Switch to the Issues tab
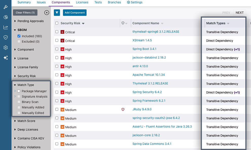This screenshot has width=251, height=150. click(x=41, y=2)
